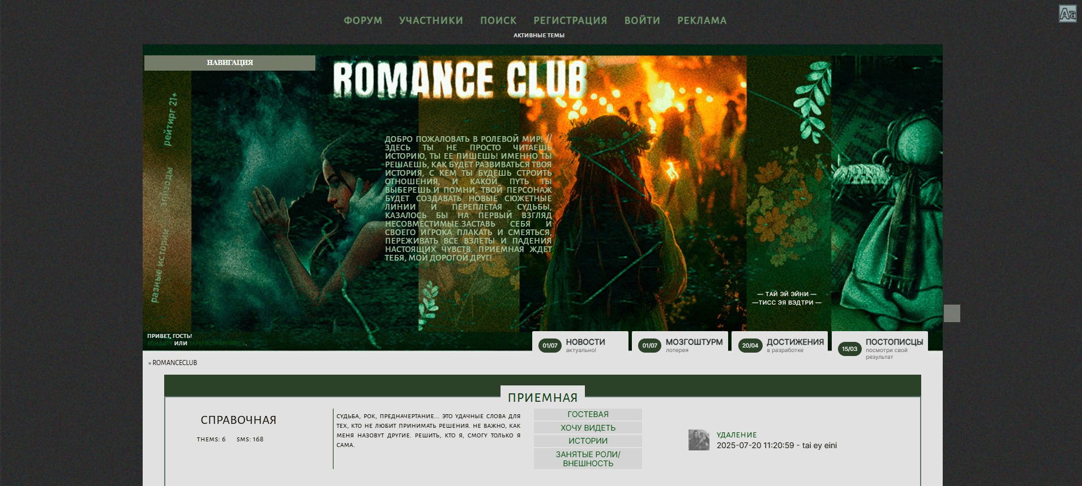Click the Aa font icon at the top right

pos(1068,14)
